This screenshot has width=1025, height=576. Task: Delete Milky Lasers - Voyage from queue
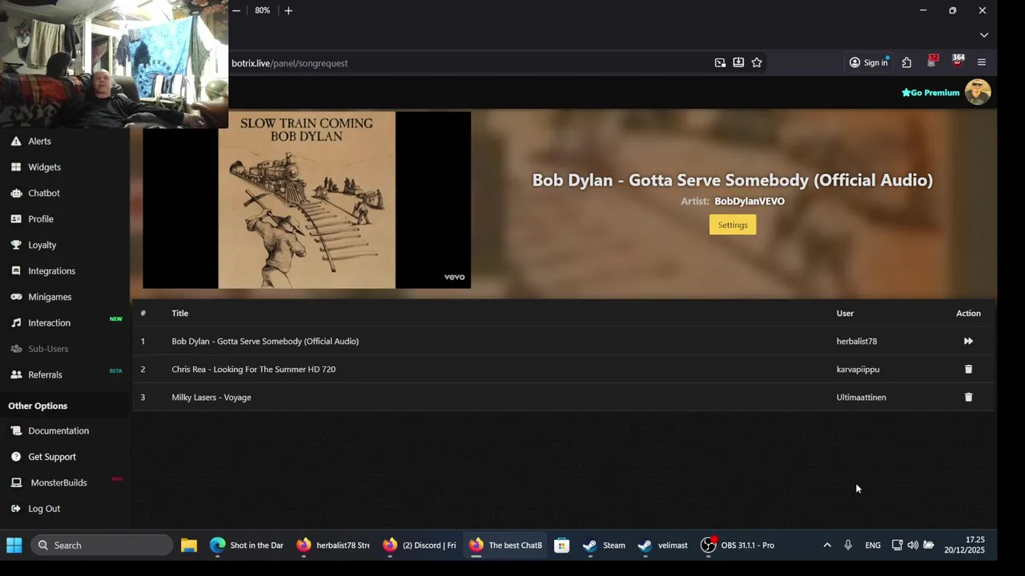click(x=968, y=397)
